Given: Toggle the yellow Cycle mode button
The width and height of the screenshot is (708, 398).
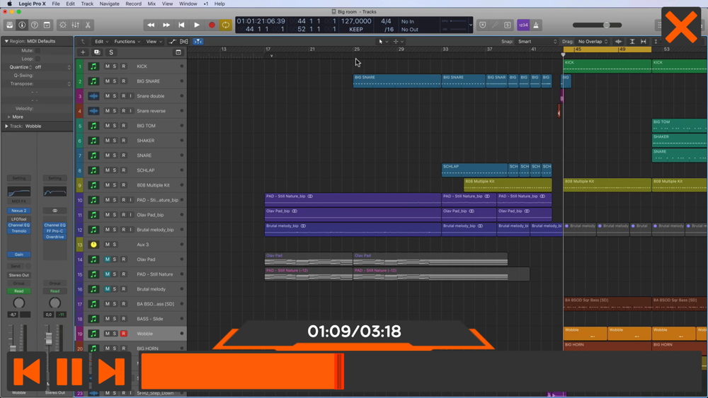Looking at the screenshot, I should click(x=226, y=25).
